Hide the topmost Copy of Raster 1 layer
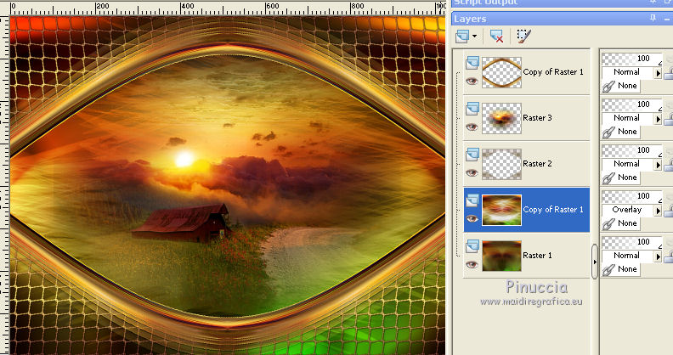 point(472,81)
